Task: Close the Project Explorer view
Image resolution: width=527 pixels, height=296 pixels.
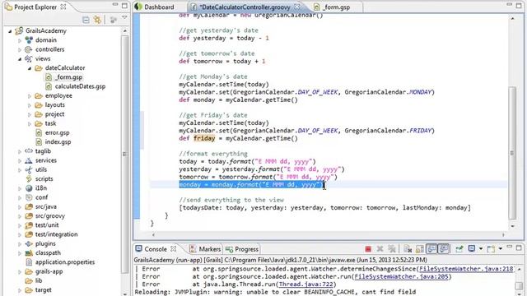Action: click(63, 7)
